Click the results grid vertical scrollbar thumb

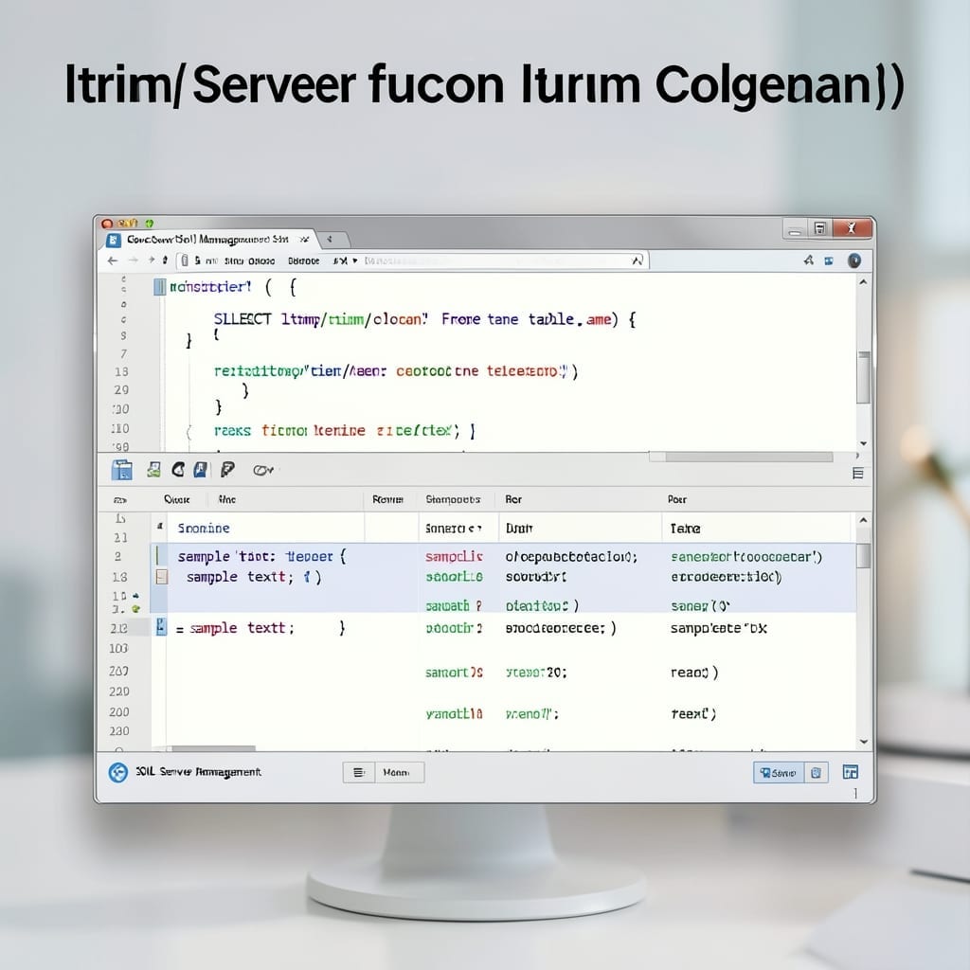pyautogui.click(x=864, y=555)
